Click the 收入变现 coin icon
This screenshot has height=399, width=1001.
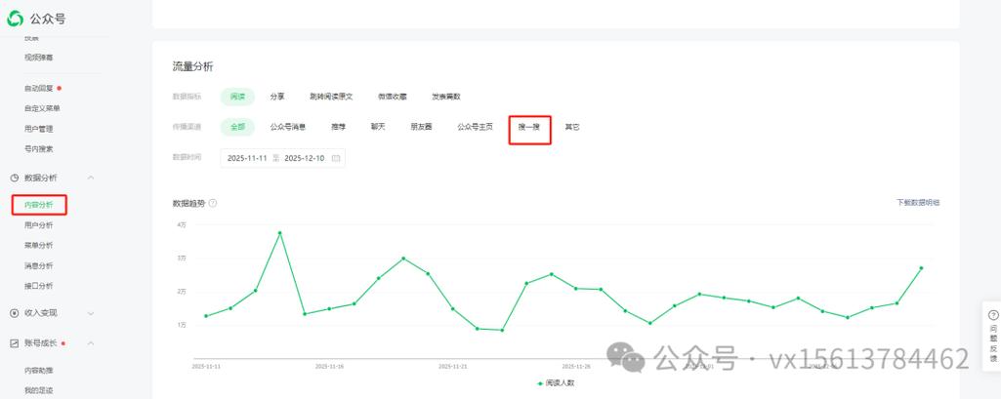[14, 313]
